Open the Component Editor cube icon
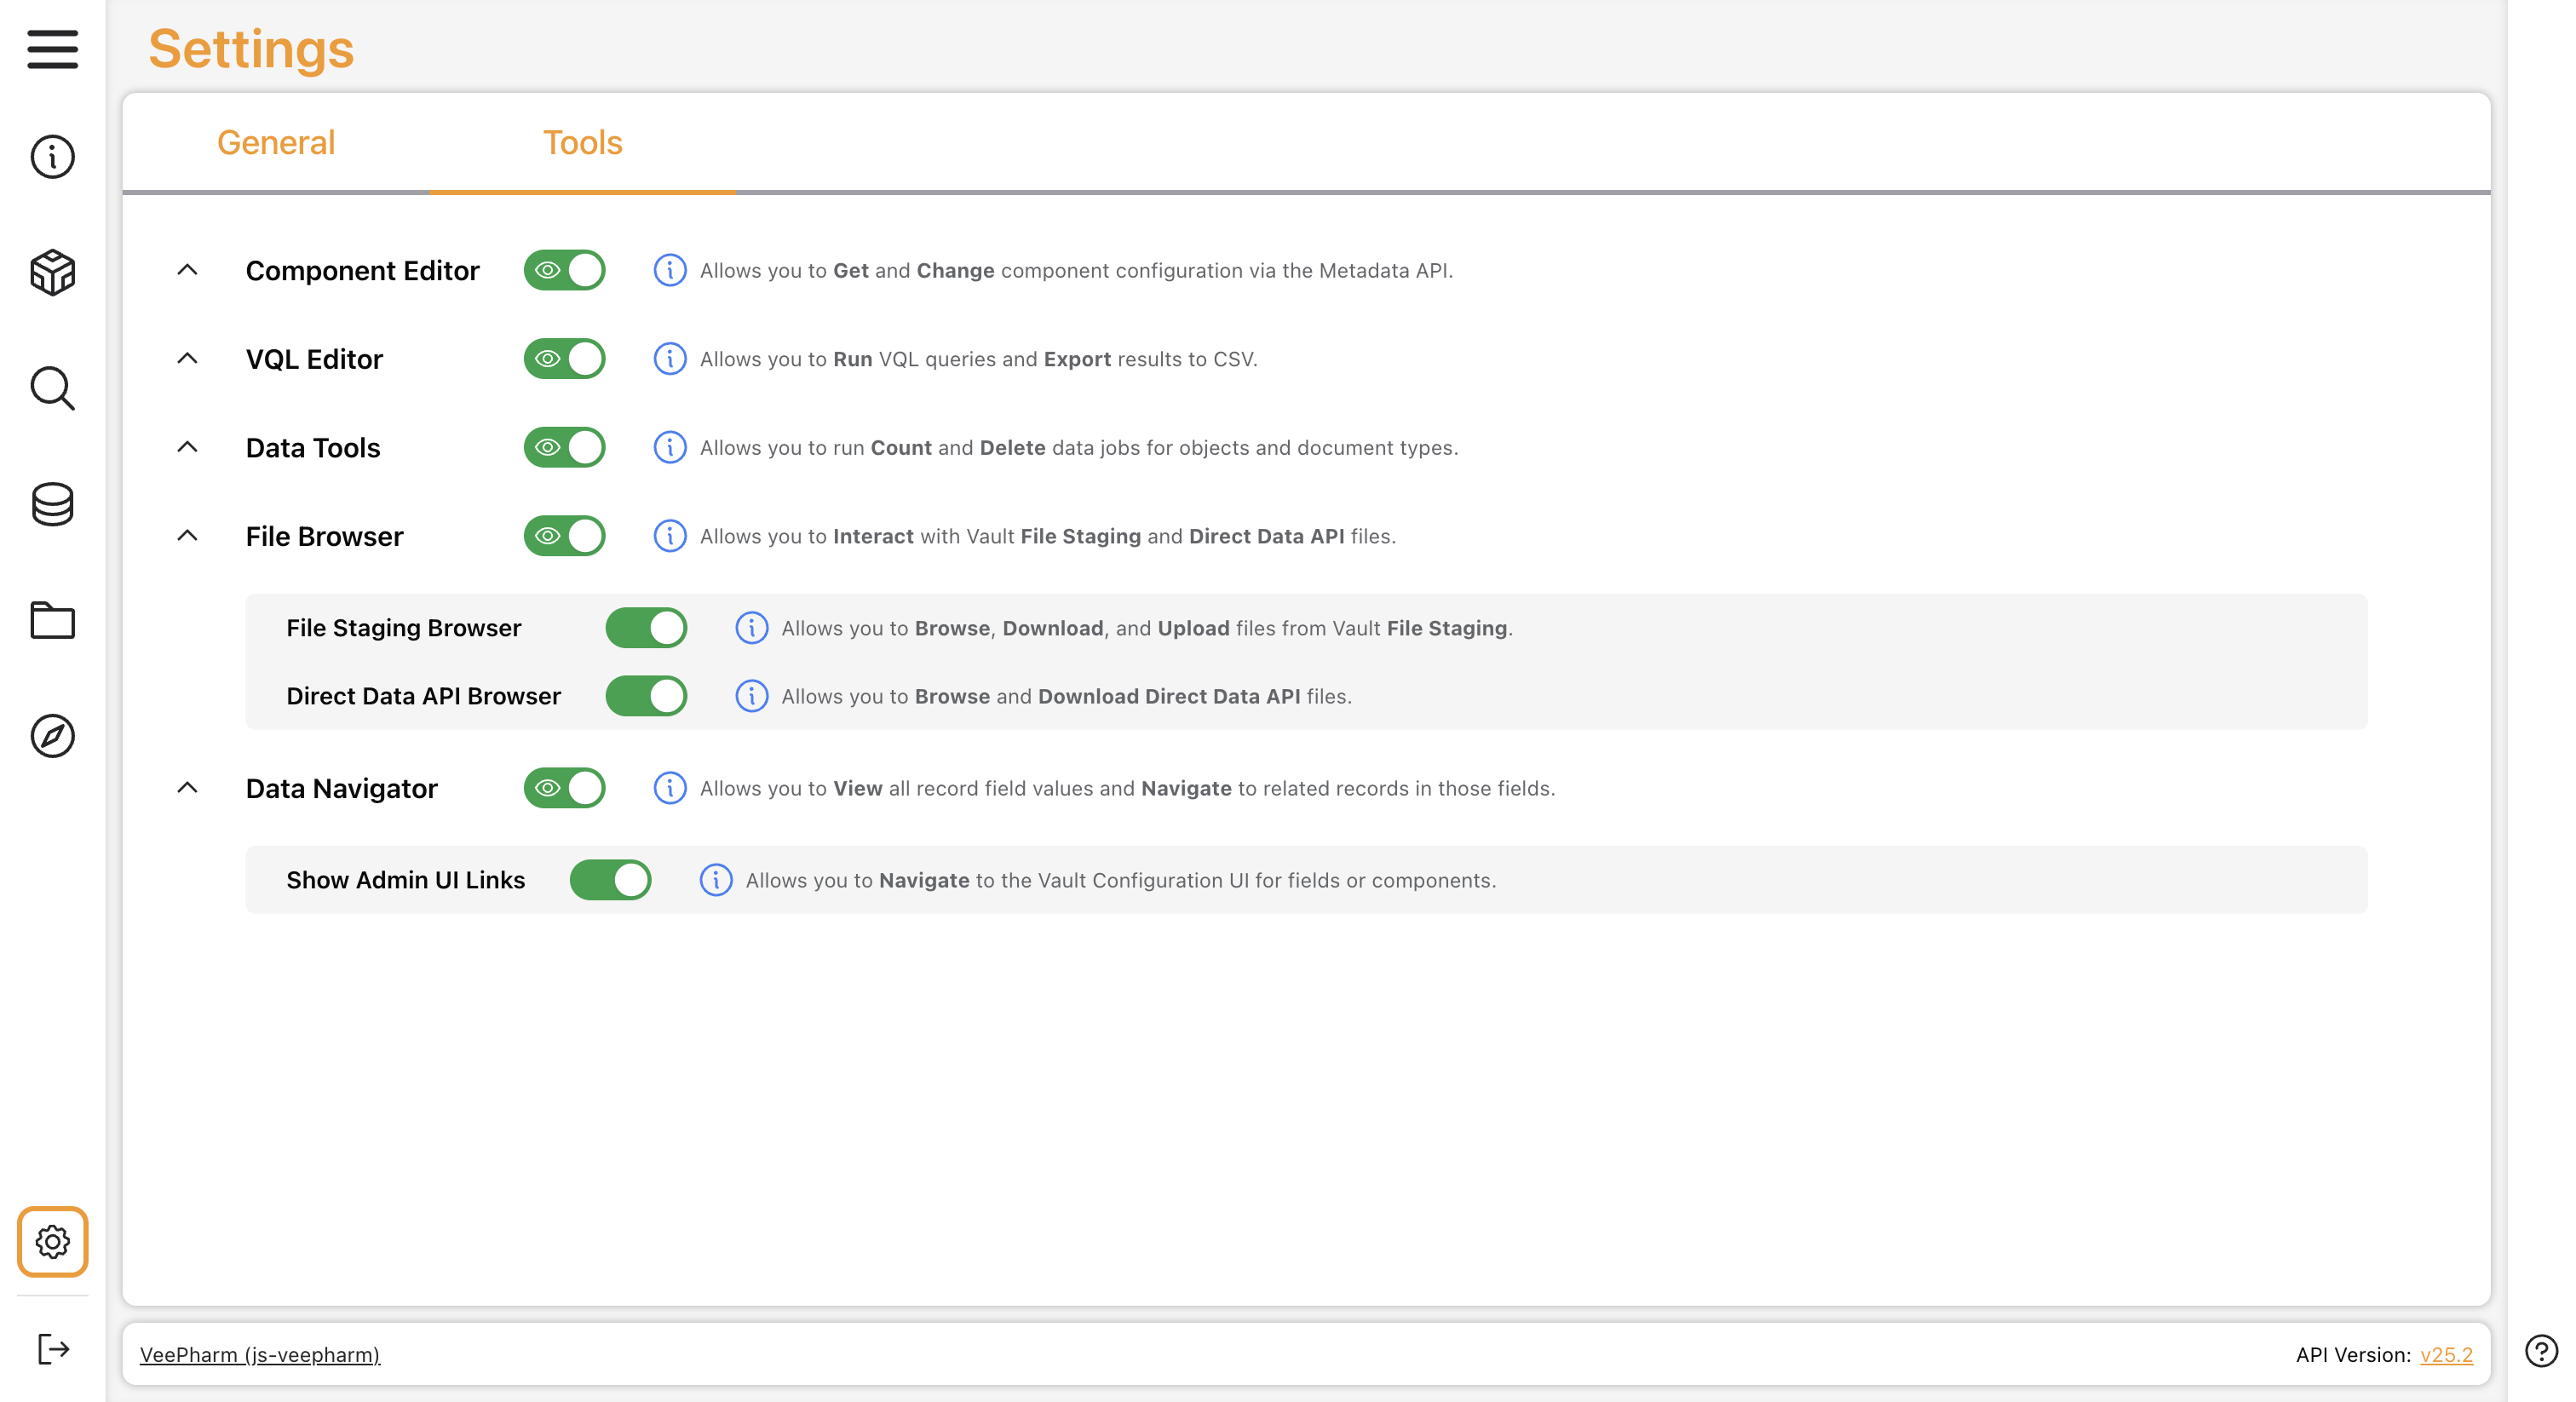This screenshot has width=2576, height=1402. click(x=52, y=272)
